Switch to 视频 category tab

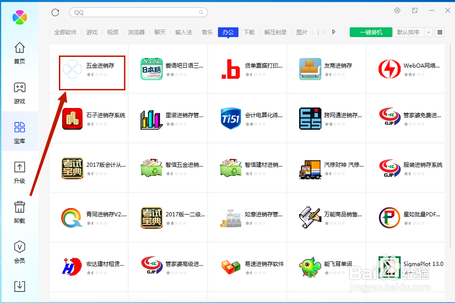pos(113,32)
